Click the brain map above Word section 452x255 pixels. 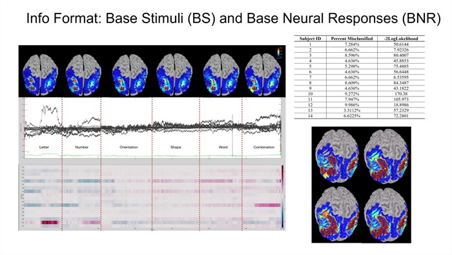(221, 75)
